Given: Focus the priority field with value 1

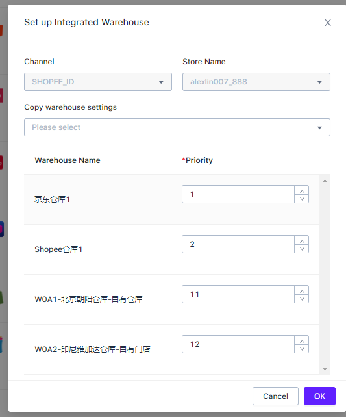Looking at the screenshot, I should point(238,194).
